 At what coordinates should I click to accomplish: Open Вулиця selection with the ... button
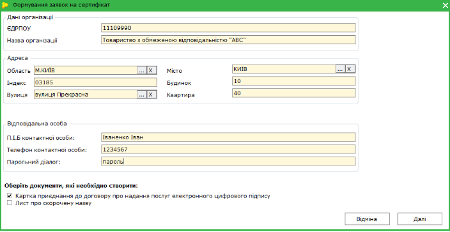coord(142,95)
